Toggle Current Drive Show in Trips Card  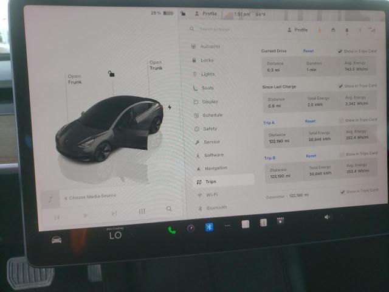point(340,51)
